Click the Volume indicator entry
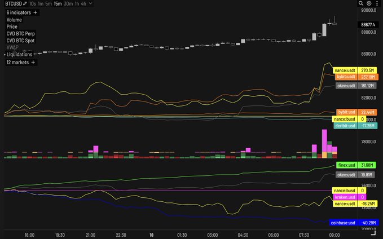This screenshot has height=239, width=383. tap(14, 20)
